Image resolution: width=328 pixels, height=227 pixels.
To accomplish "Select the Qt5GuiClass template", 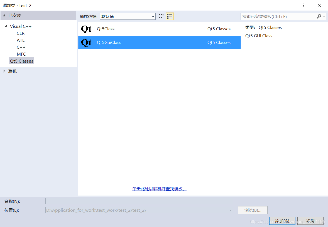I will [159, 43].
